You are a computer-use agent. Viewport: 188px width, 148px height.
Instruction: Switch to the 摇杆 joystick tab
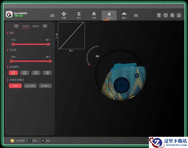(x=79, y=15)
